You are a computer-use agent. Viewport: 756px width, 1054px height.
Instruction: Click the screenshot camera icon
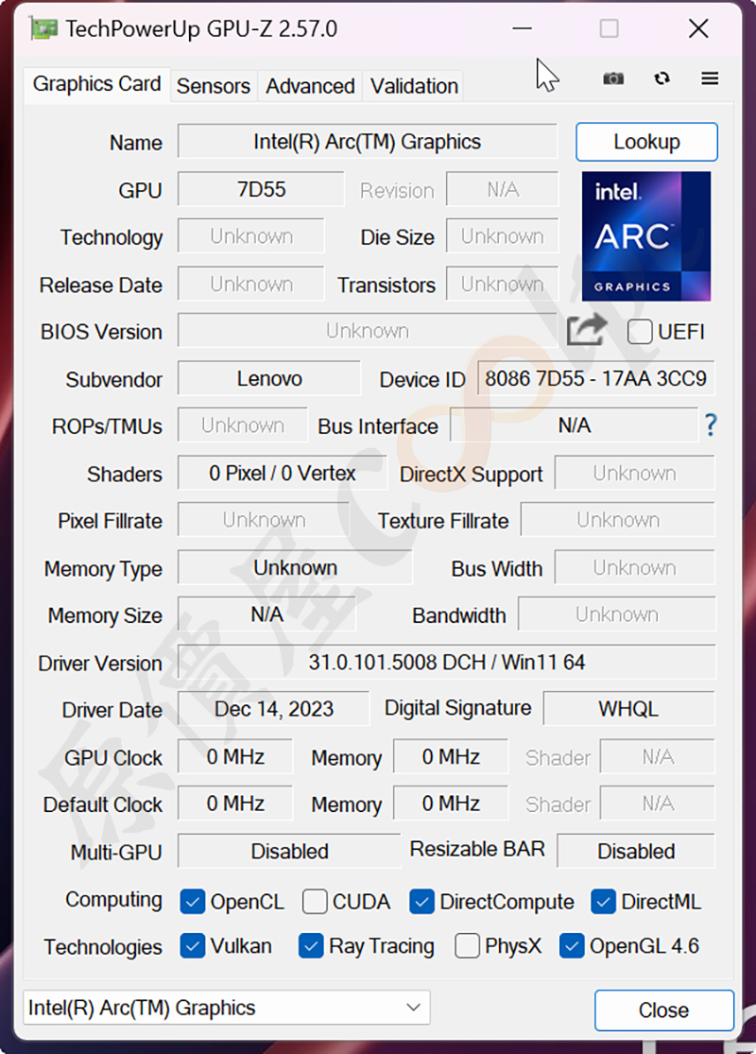pos(613,78)
